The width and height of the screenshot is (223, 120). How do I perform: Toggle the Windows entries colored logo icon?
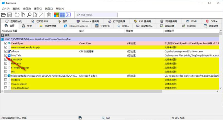[x=56, y=15]
